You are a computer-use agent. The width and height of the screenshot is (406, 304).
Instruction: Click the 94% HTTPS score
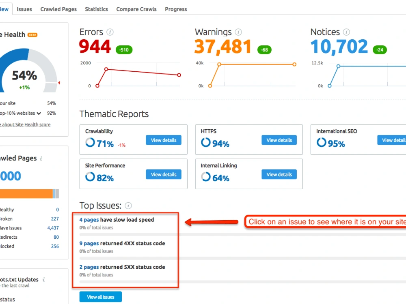coord(220,144)
